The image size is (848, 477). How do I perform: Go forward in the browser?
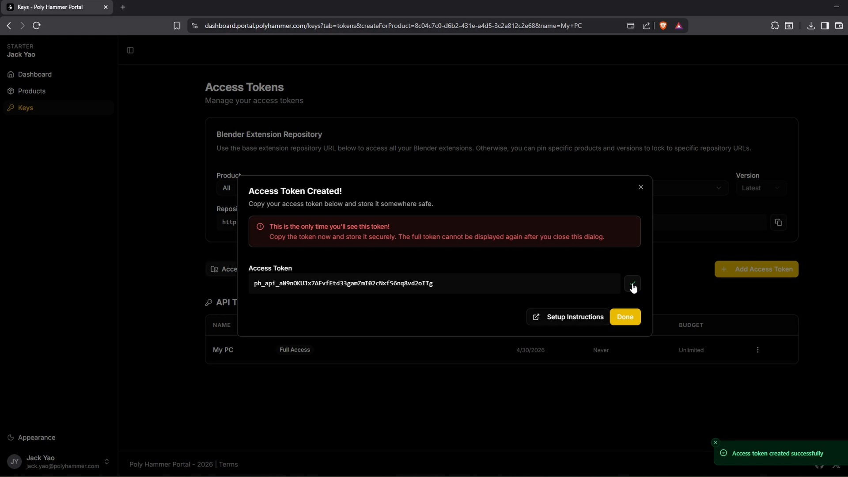point(23,26)
